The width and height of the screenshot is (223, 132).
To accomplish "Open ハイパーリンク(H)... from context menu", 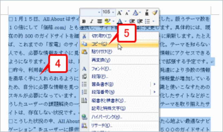I will pyautogui.click(x=120, y=117).
